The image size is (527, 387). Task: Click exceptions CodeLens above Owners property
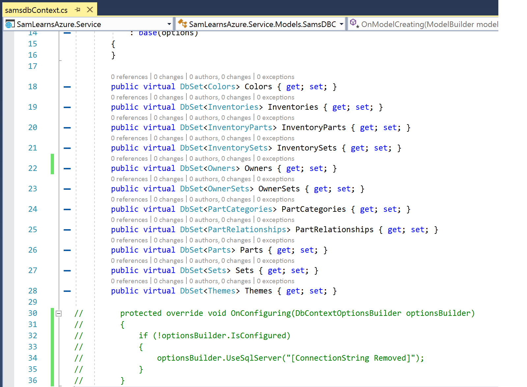(275, 159)
